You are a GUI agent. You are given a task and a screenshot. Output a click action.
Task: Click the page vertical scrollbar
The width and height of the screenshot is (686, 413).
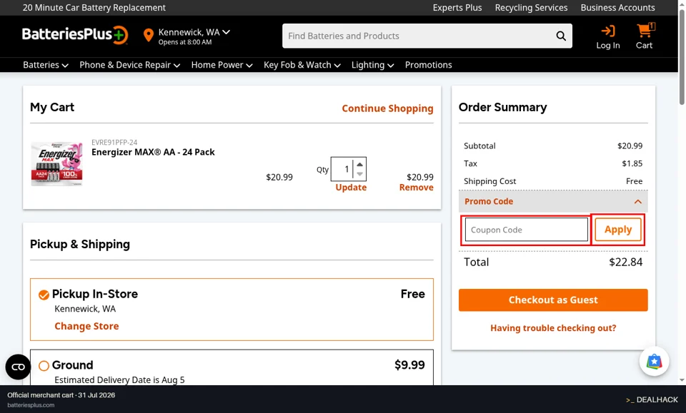(682, 57)
